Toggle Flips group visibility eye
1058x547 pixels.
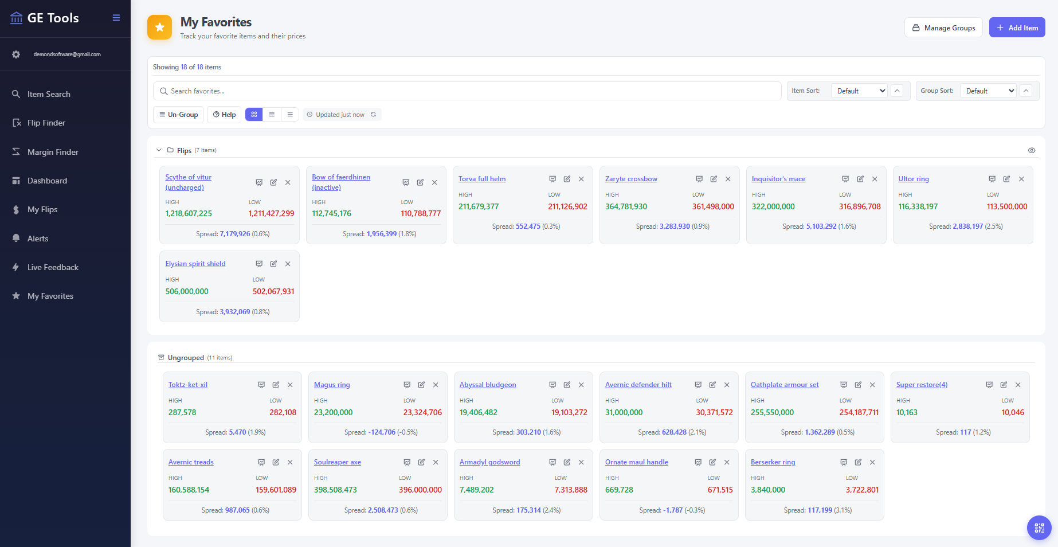point(1032,150)
